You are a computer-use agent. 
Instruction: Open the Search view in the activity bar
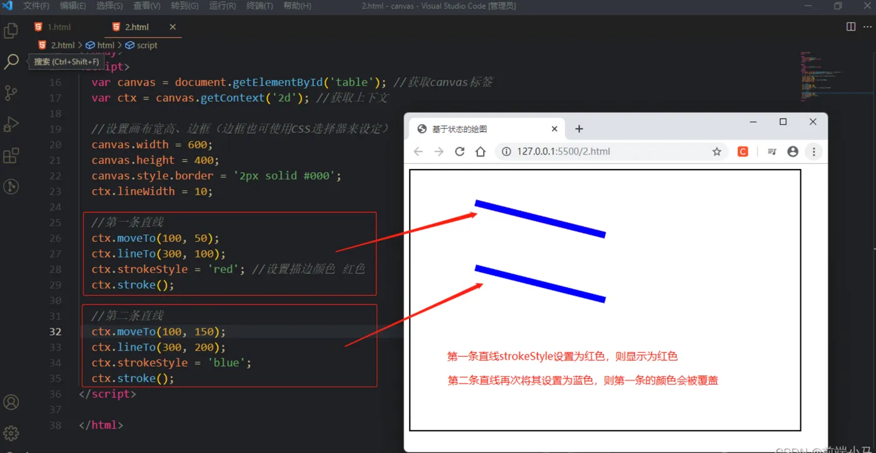(x=11, y=61)
